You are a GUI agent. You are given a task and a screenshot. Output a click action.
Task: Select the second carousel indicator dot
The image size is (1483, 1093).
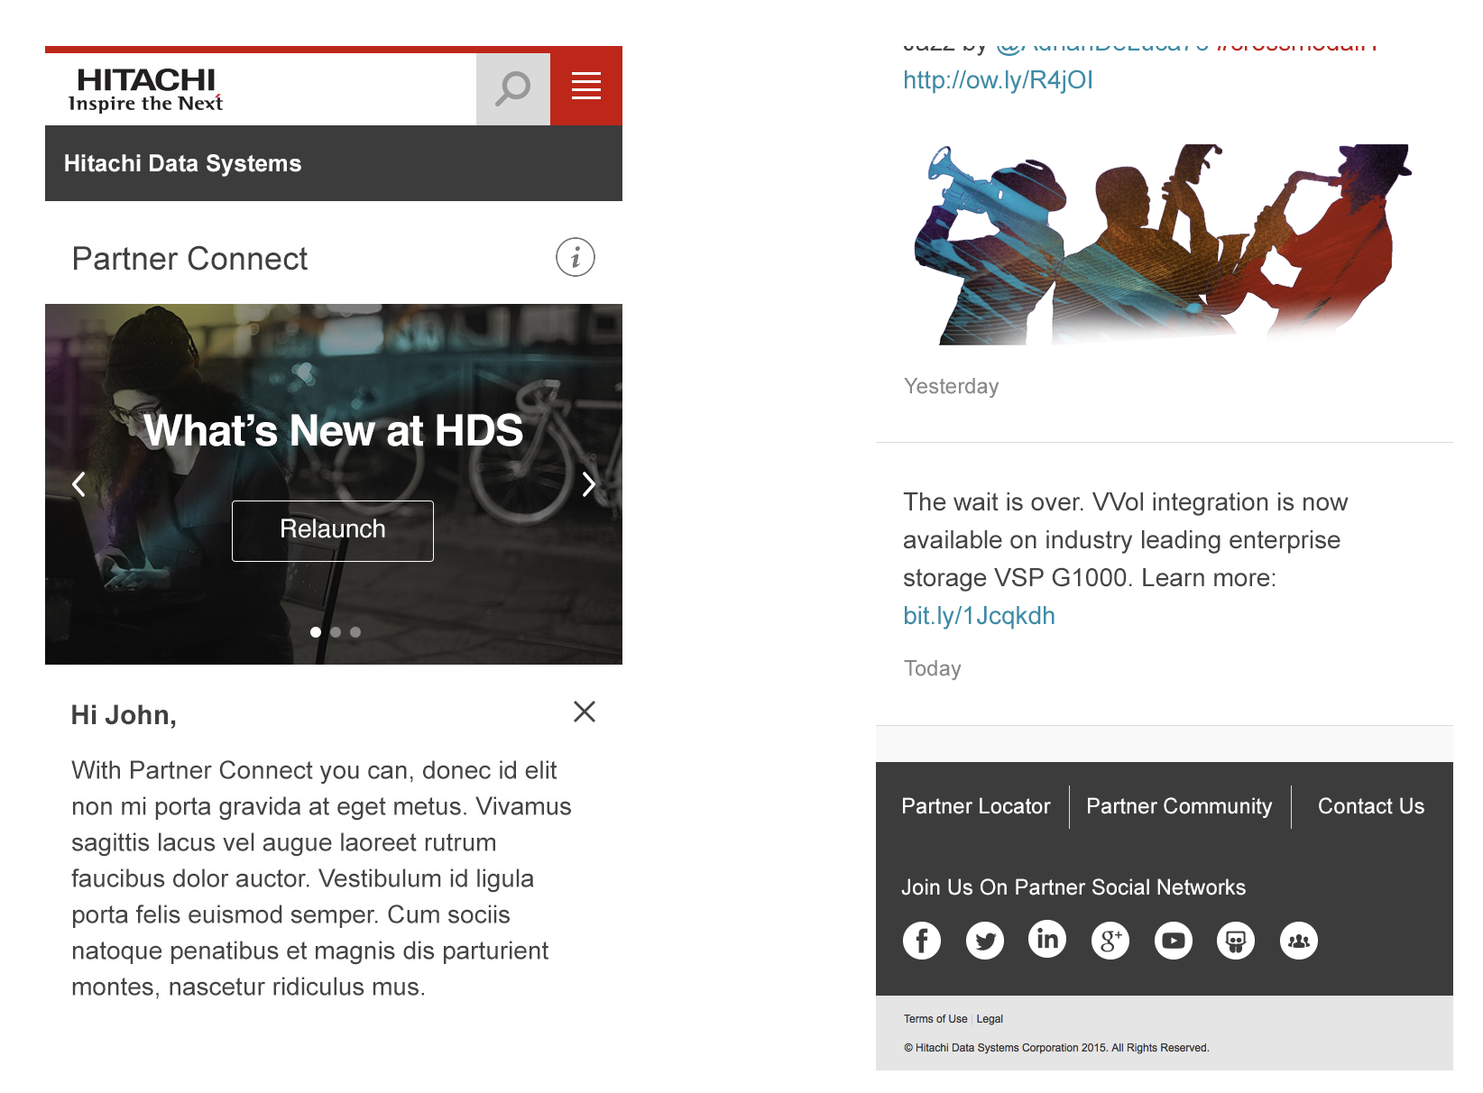click(x=336, y=632)
